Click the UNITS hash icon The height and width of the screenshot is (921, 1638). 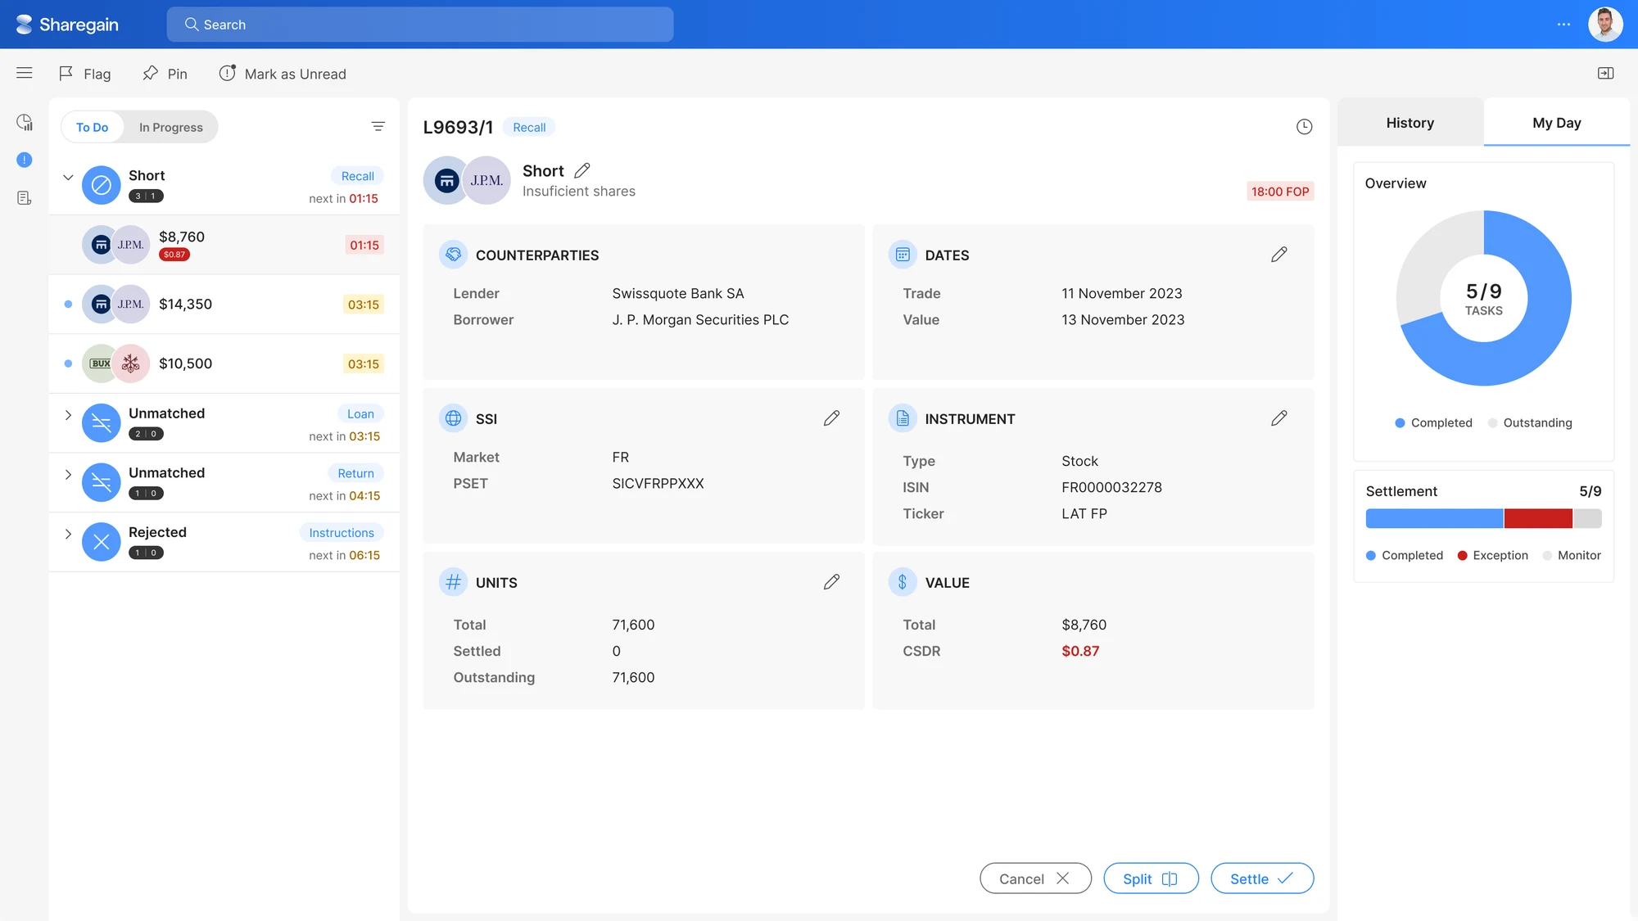(453, 582)
